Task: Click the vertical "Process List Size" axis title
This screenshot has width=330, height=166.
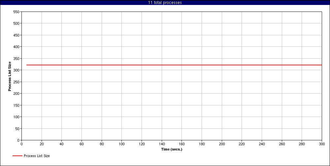Action: [x=10, y=76]
